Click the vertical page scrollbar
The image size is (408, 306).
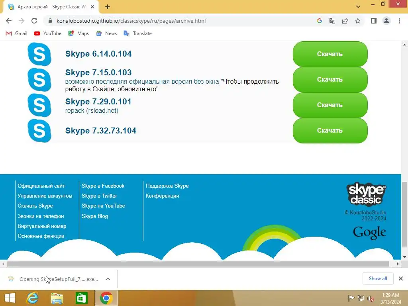coord(404,214)
